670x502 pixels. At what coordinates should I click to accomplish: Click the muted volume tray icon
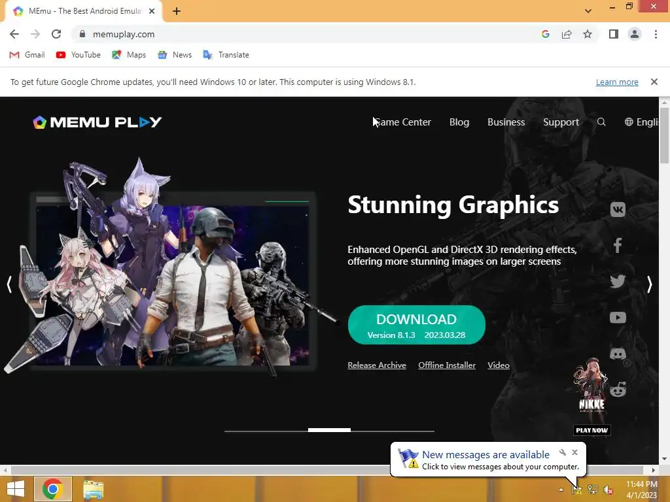[x=608, y=490]
